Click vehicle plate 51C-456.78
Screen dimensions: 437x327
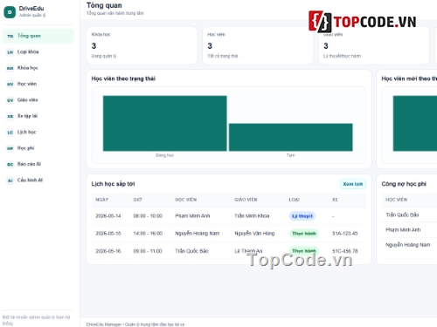click(x=345, y=251)
